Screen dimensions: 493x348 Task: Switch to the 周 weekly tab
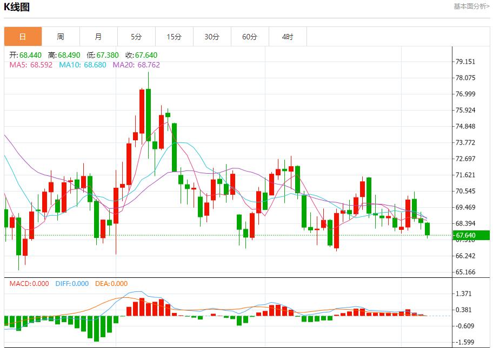click(61, 37)
